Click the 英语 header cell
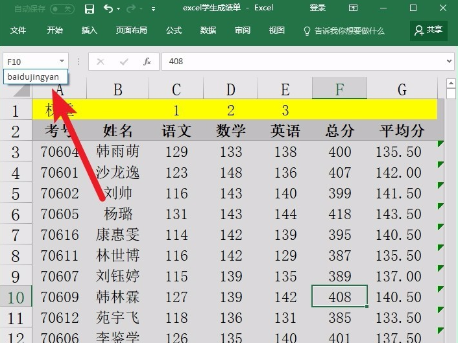Image resolution: width=458 pixels, height=343 pixels. pos(285,130)
